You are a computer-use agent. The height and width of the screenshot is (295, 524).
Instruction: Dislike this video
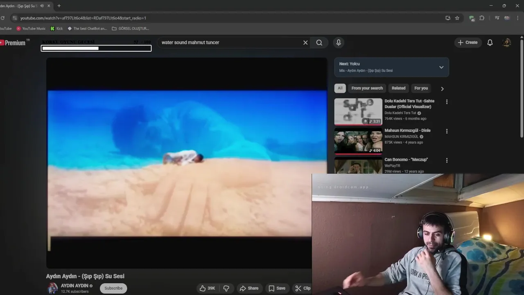point(226,288)
